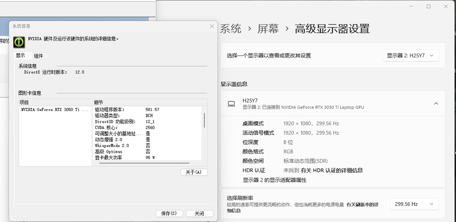Navigate to 系统 in the breadcrumb
This screenshot has height=222, width=456.
[x=230, y=28]
